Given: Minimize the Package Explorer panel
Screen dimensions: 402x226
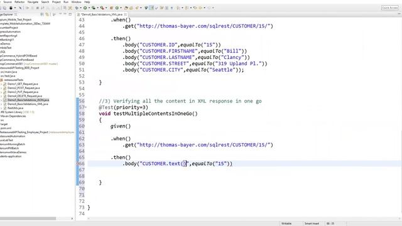Looking at the screenshot, I should pyautogui.click(x=65, y=14).
